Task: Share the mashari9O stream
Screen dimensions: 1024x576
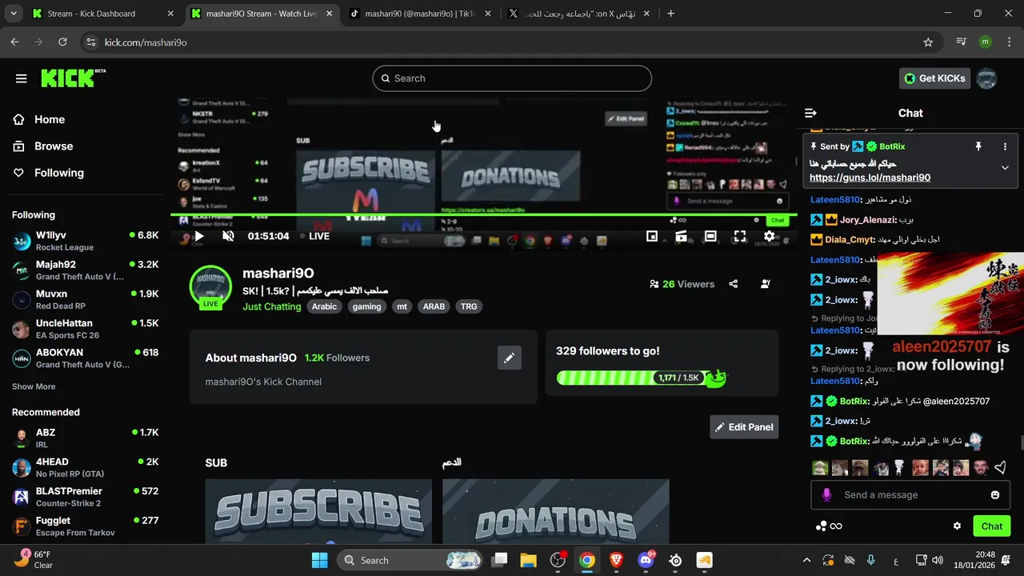Action: click(734, 284)
